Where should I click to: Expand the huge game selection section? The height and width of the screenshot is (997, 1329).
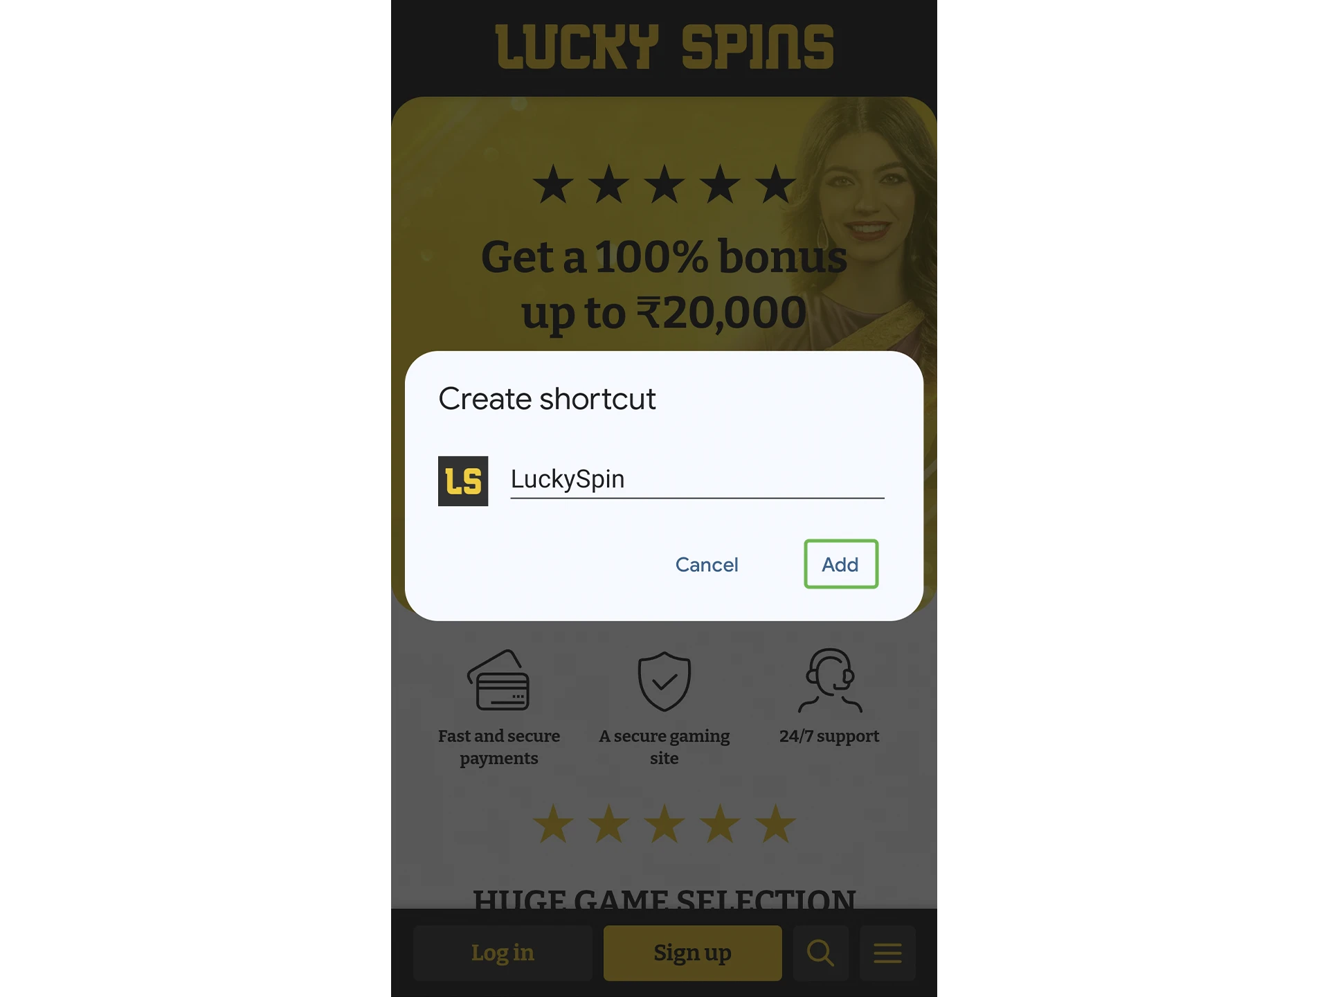pyautogui.click(x=663, y=899)
